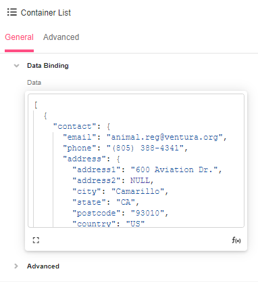This screenshot has height=282, width=258.
Task: Click the Data Binding section header
Action: coord(48,66)
